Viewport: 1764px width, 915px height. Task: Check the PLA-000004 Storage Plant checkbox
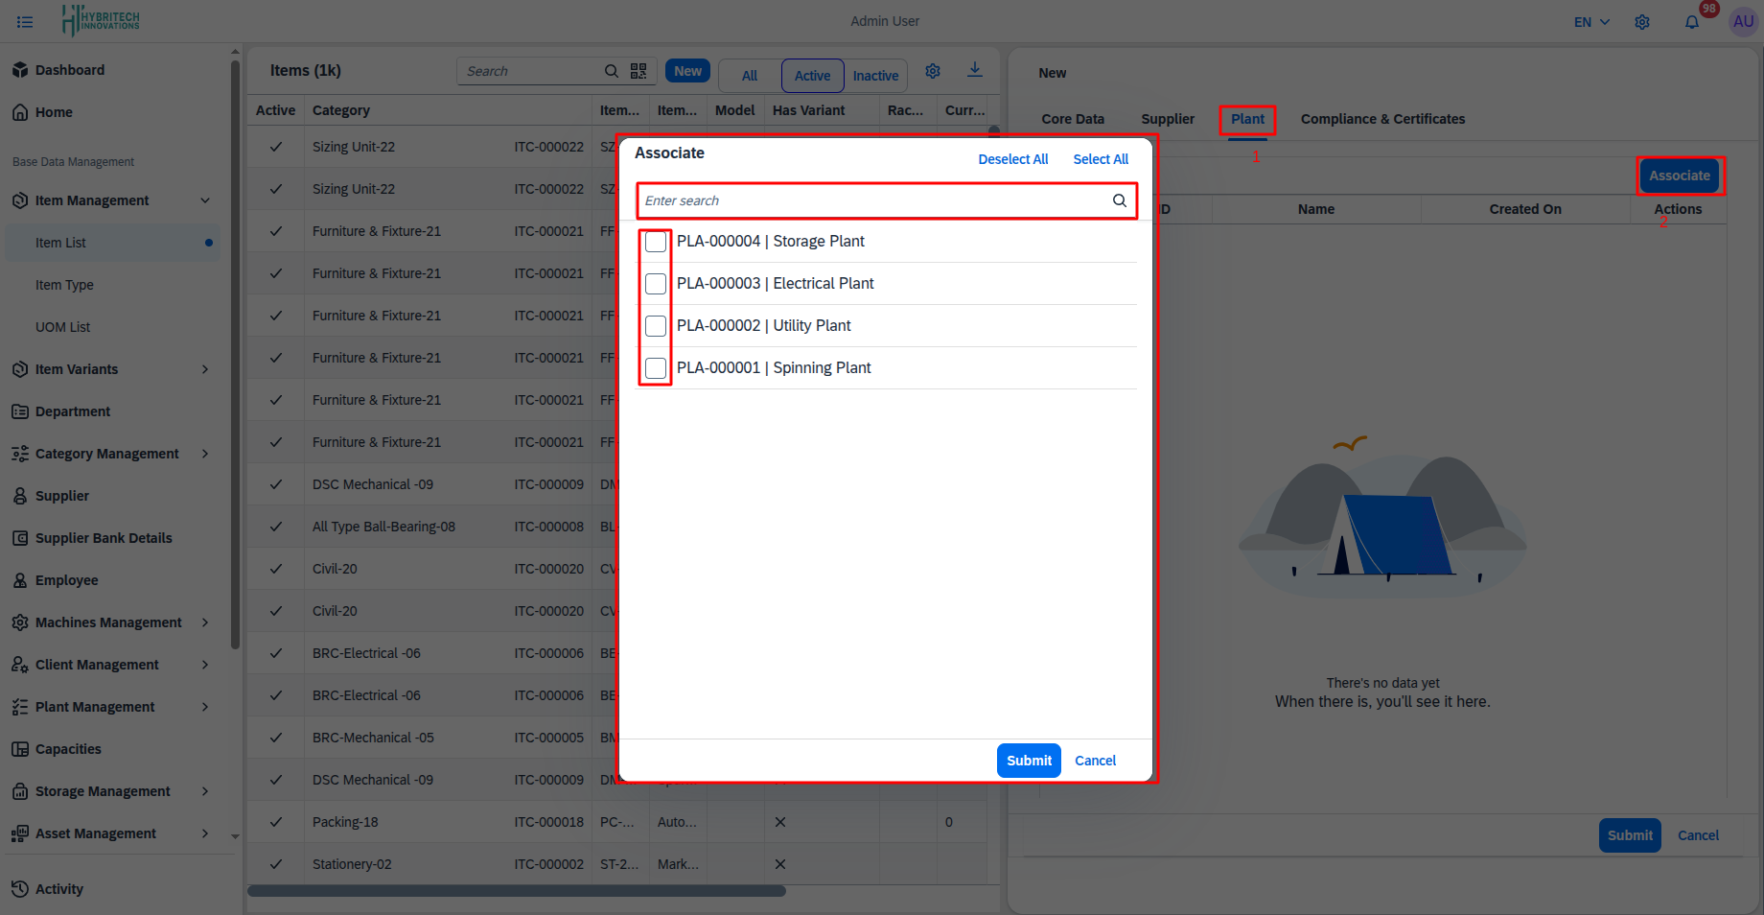tap(656, 242)
